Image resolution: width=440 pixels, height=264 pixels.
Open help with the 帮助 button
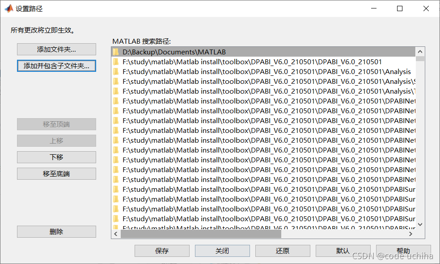[403, 251]
